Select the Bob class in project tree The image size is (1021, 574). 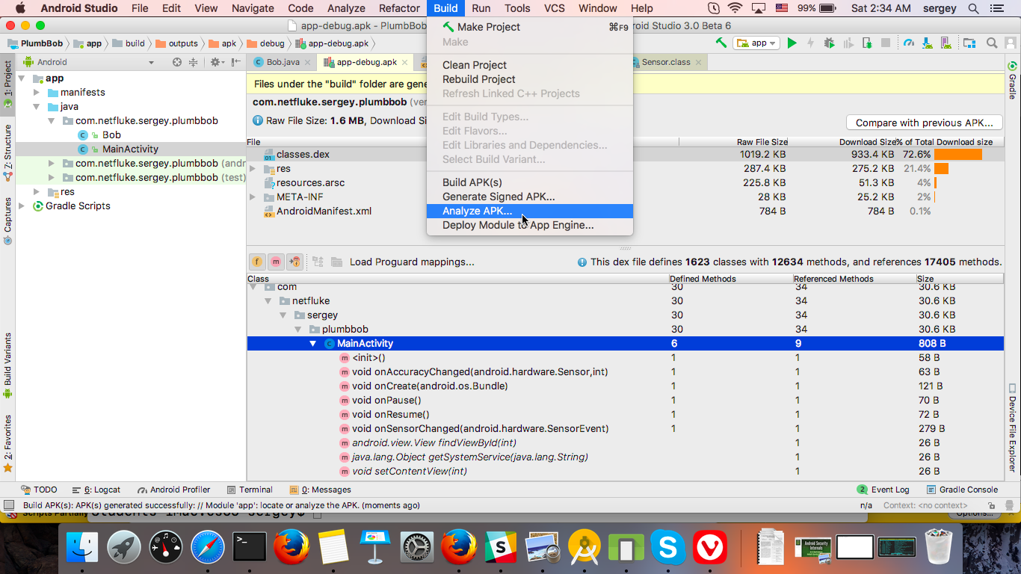(111, 135)
